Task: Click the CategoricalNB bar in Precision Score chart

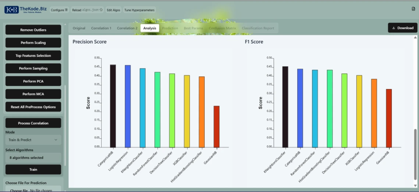Action: [x=113, y=106]
